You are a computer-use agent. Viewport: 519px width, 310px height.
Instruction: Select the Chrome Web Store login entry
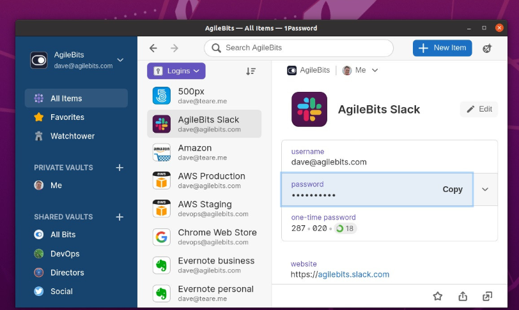tap(205, 237)
